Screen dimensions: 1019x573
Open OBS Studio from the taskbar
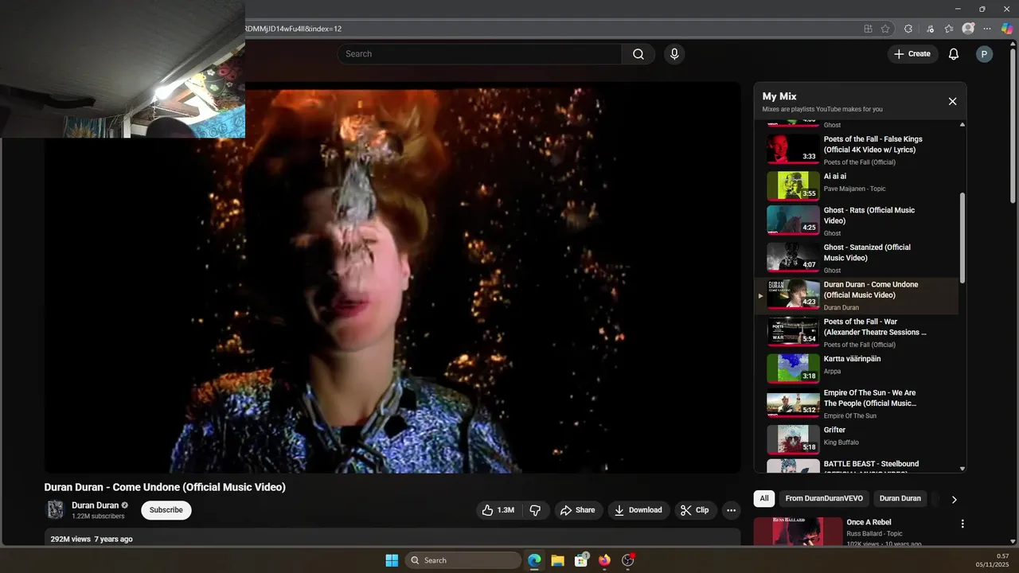628,560
